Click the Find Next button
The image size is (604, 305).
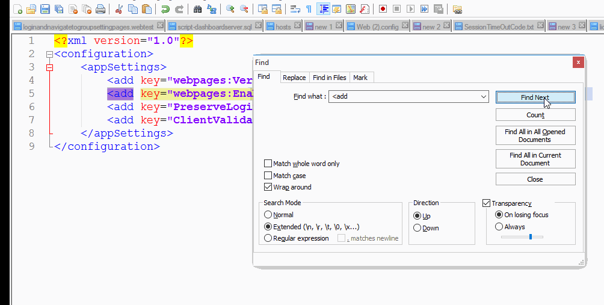535,97
